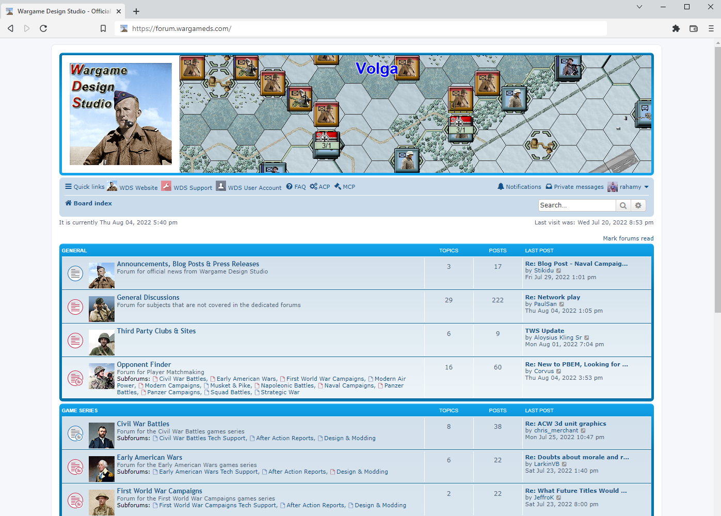This screenshot has height=516, width=721.
Task: Click the Notifications bell icon
Action: coord(501,186)
